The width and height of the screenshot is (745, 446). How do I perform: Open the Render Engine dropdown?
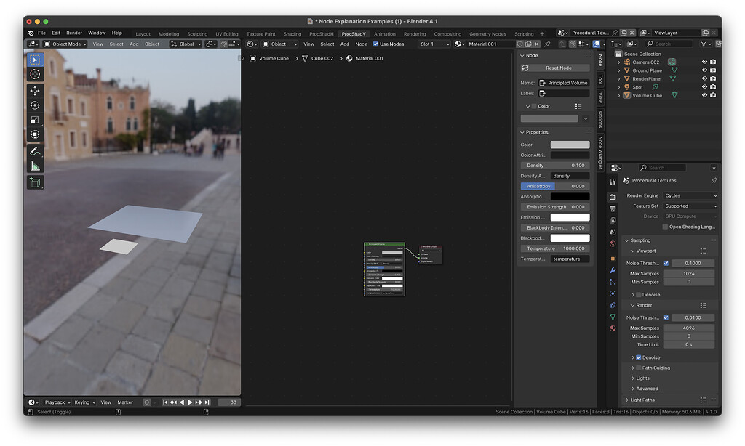690,195
